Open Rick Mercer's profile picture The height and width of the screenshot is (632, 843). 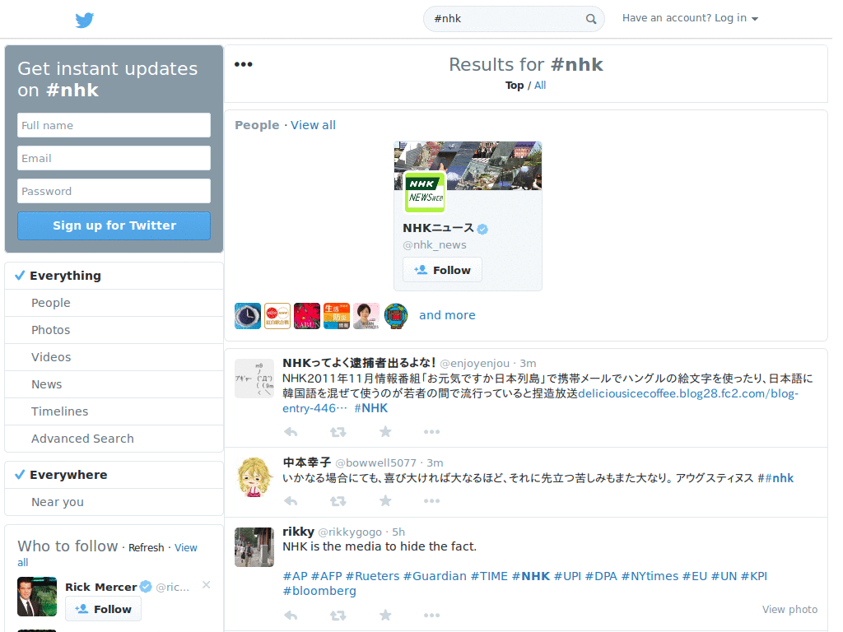click(37, 597)
